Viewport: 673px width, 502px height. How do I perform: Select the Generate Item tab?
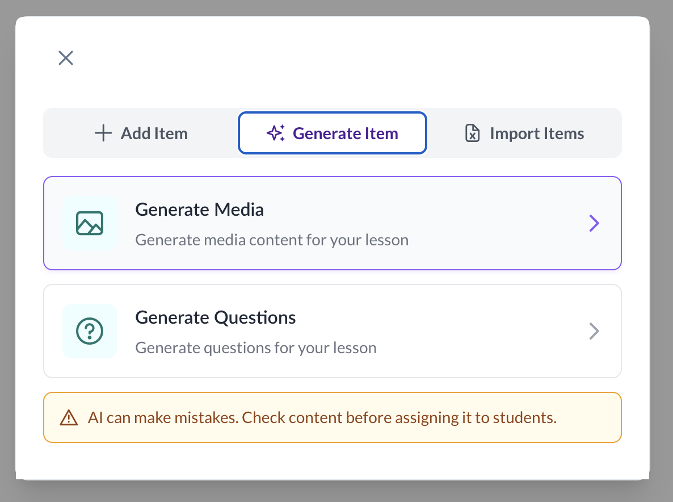(332, 133)
